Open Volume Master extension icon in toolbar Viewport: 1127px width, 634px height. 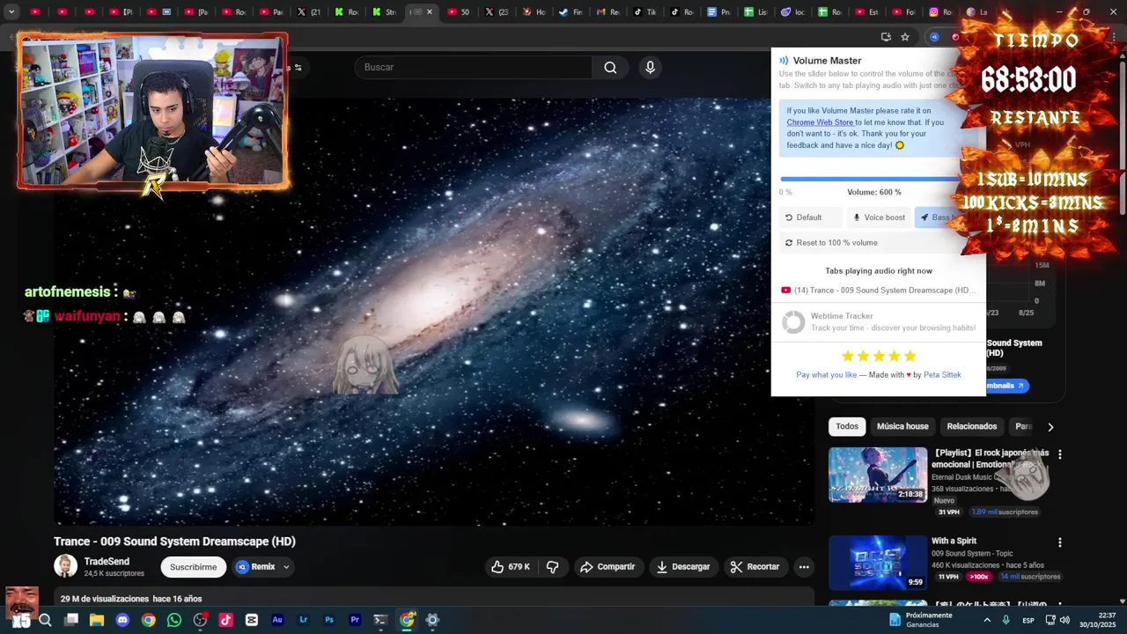[934, 37]
